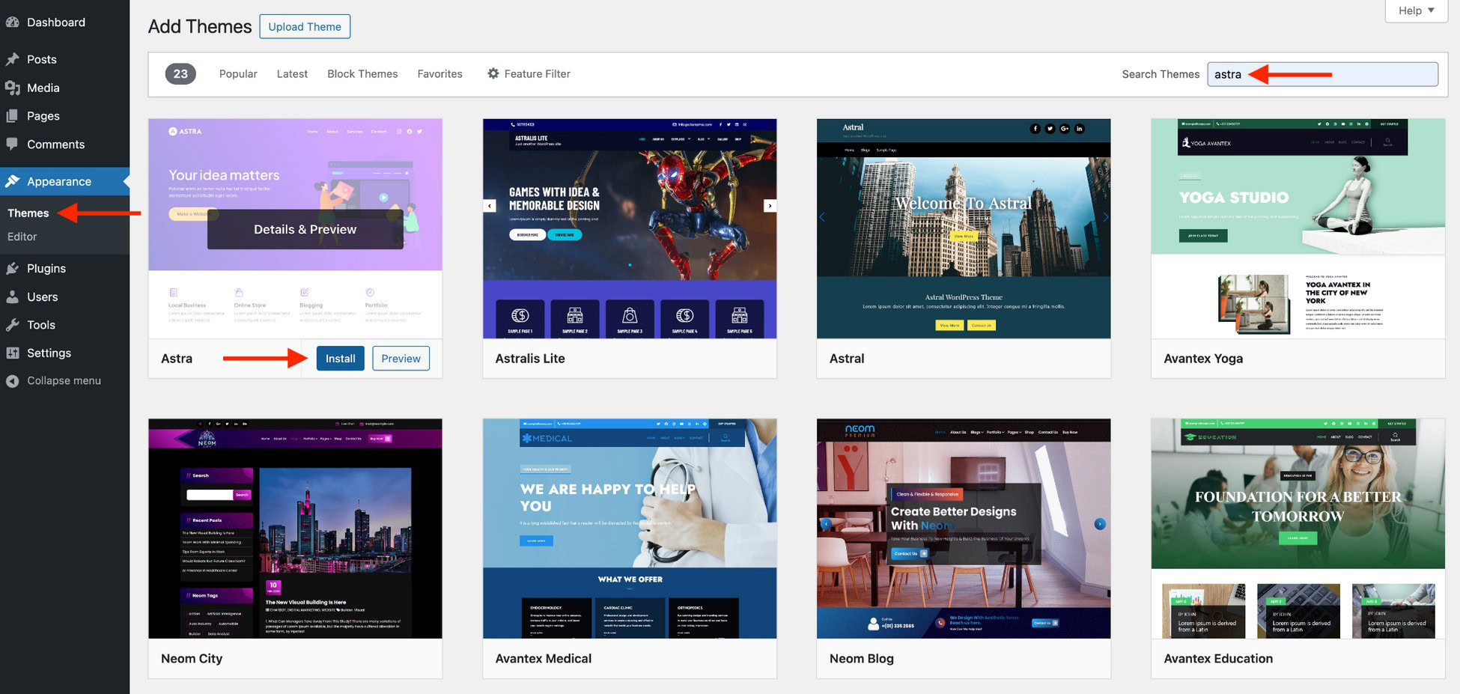Open Editor under Appearance
1460x694 pixels.
tap(22, 237)
